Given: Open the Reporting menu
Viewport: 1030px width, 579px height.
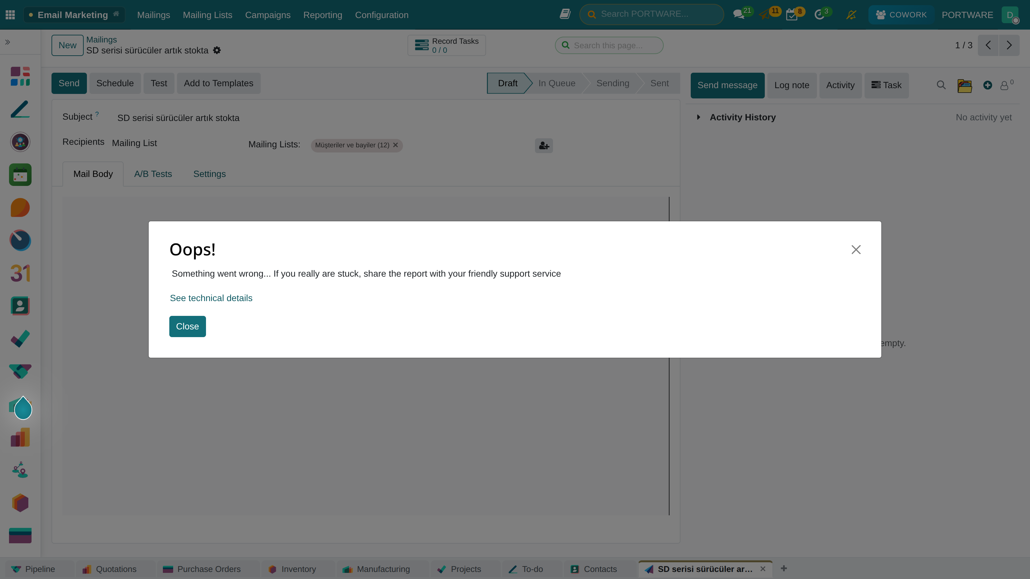Looking at the screenshot, I should coord(323,15).
